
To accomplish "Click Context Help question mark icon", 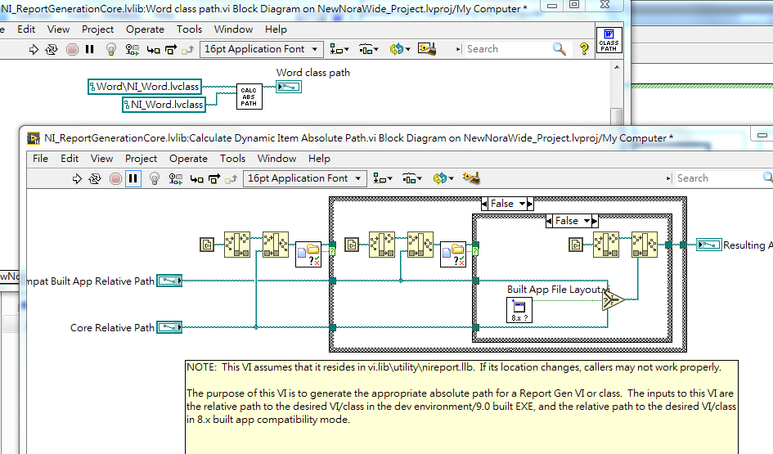I will 584,49.
